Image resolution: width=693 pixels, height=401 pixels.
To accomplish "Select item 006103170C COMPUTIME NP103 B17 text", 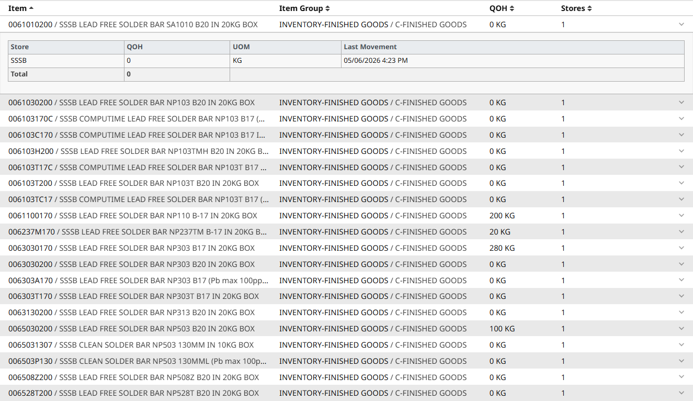I will [x=138, y=119].
